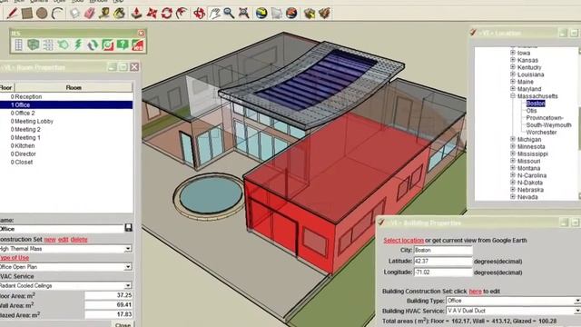Expand the Michigan tree node

point(513,139)
